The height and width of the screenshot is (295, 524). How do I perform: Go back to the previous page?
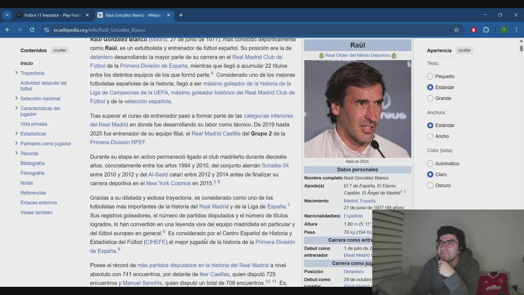[7, 30]
